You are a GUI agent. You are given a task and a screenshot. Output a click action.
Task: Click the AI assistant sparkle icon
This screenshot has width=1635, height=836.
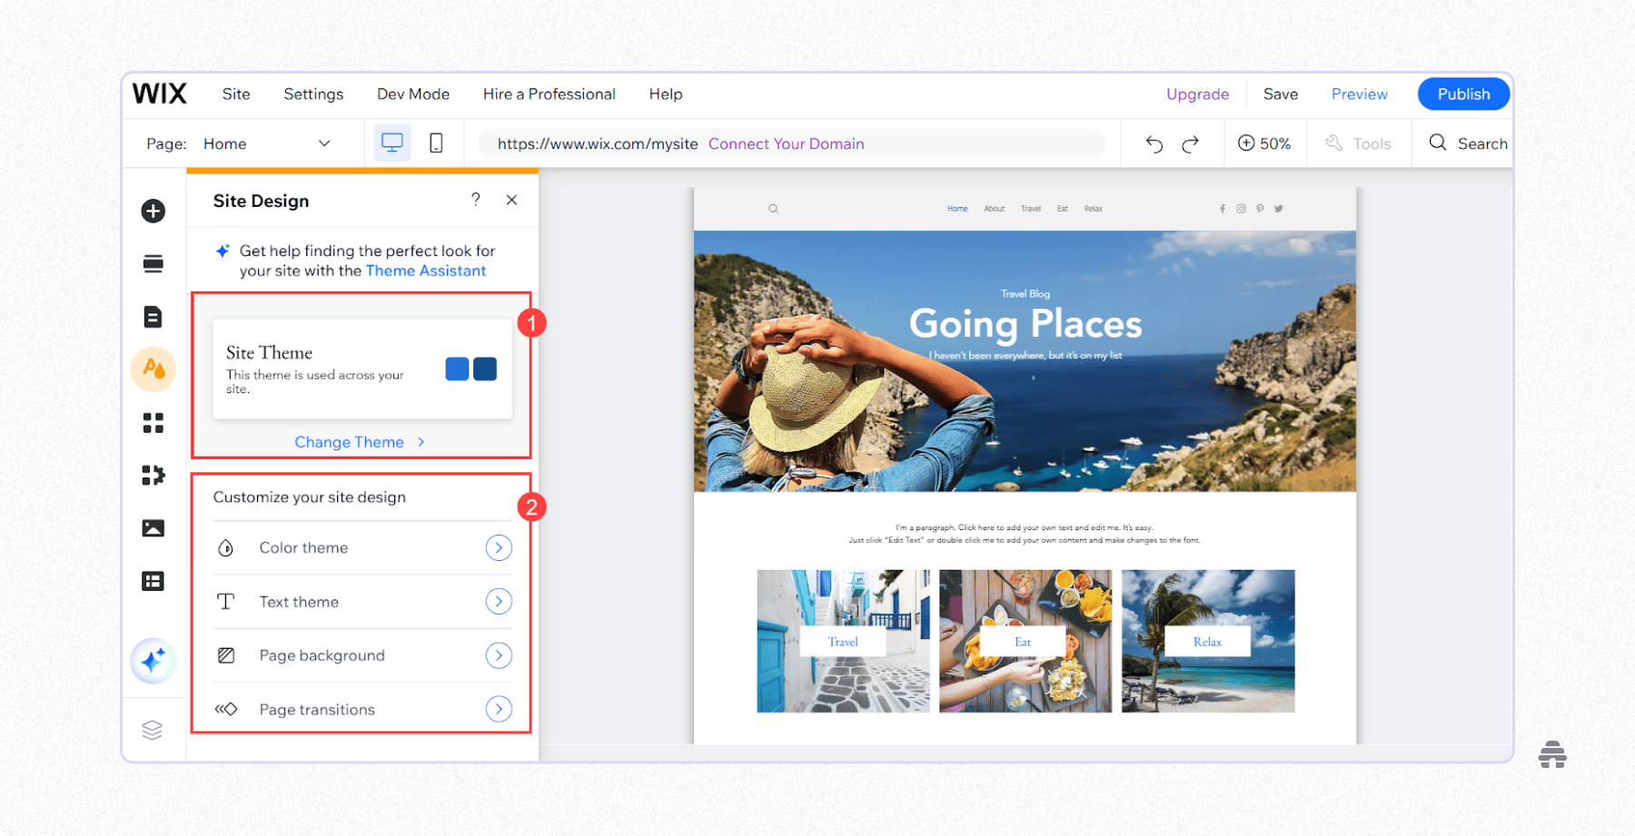153,660
